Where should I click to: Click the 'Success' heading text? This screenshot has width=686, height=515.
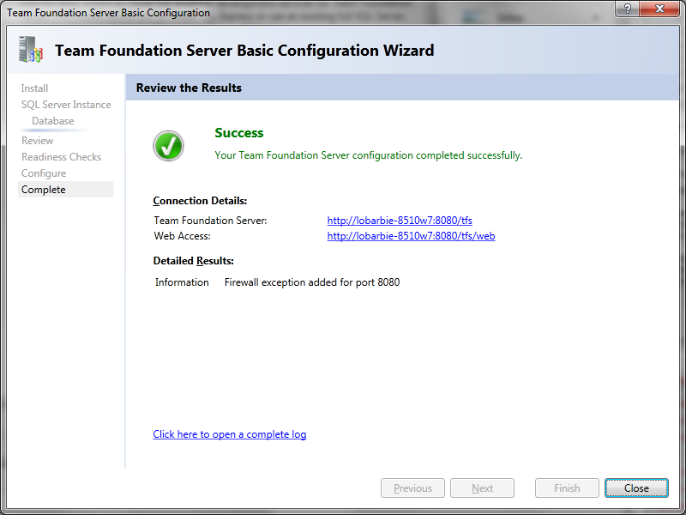point(239,133)
